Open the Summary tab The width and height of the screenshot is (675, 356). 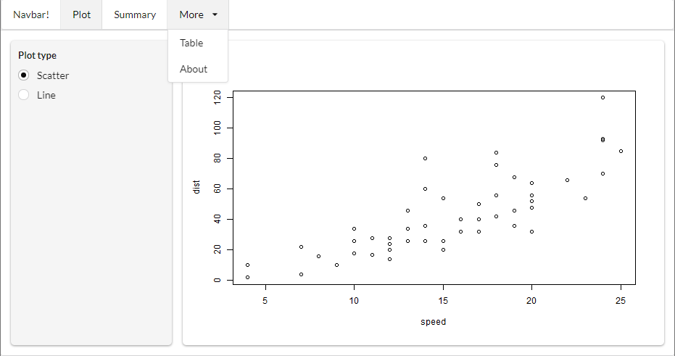tap(135, 15)
